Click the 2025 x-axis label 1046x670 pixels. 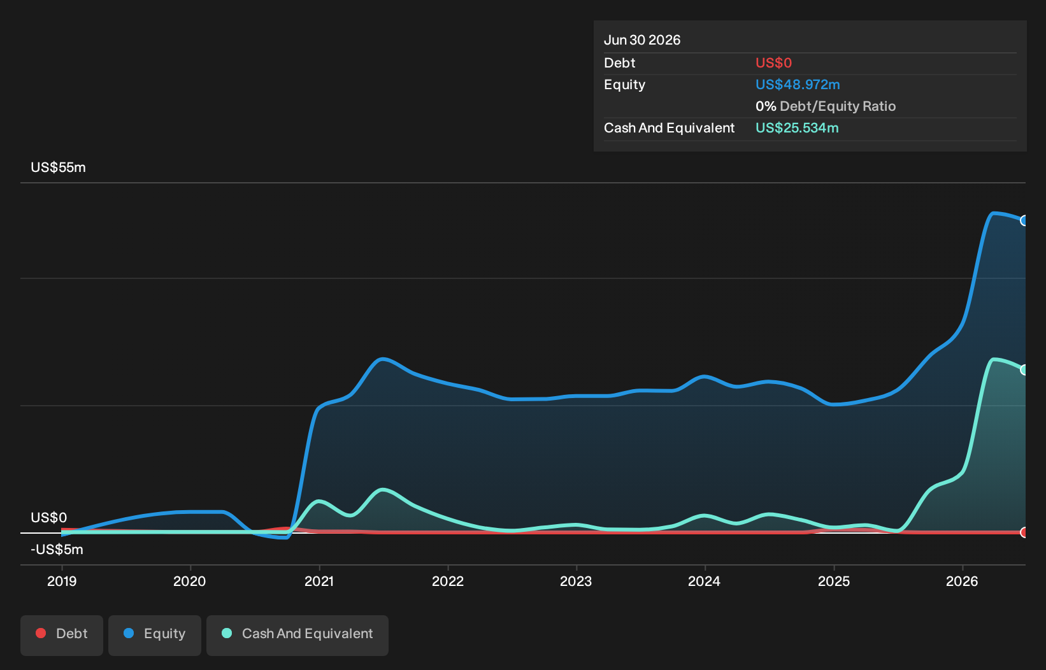click(834, 581)
